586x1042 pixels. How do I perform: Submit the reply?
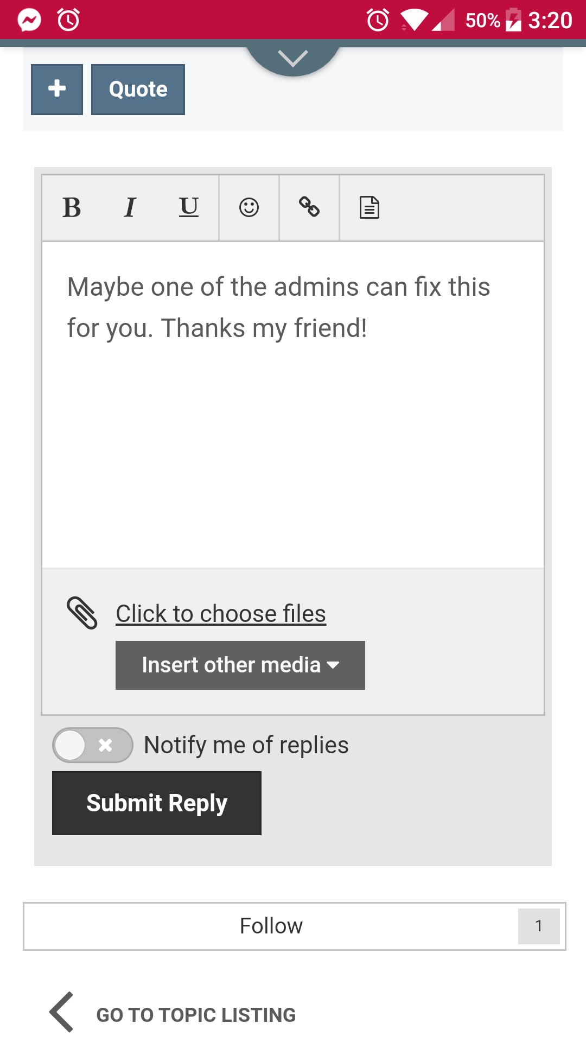(x=157, y=803)
